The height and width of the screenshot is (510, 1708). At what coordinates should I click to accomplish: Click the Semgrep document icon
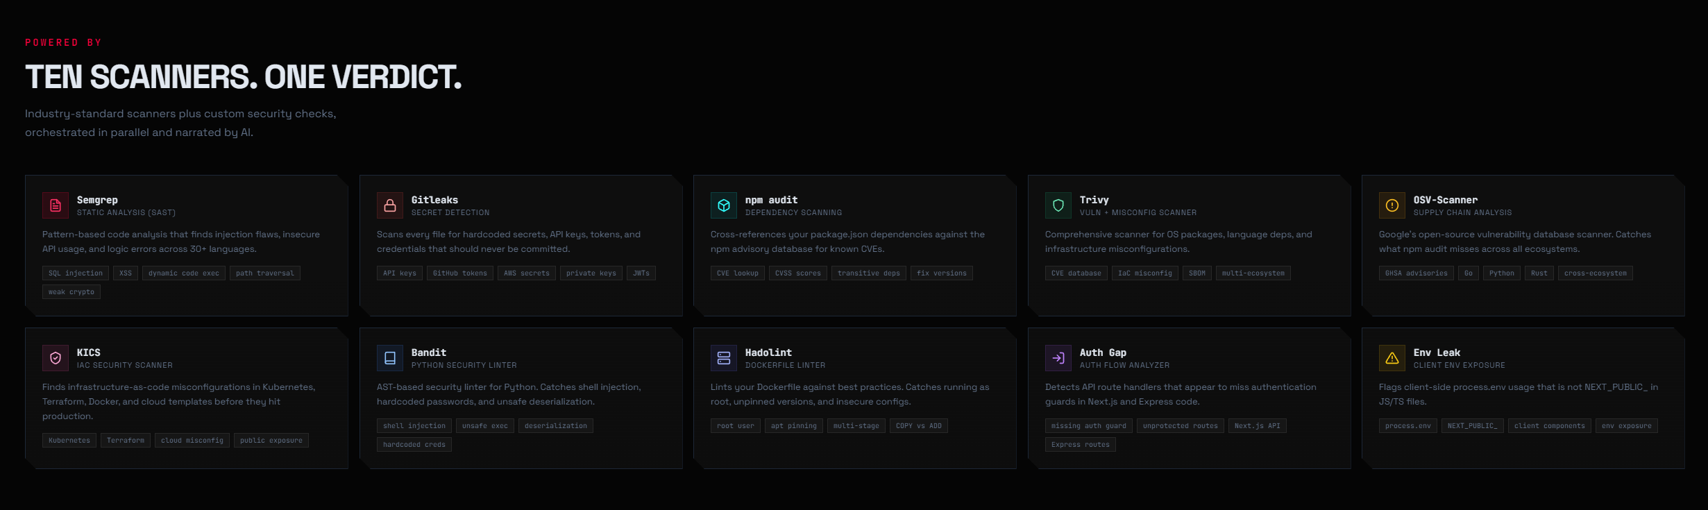pos(56,205)
